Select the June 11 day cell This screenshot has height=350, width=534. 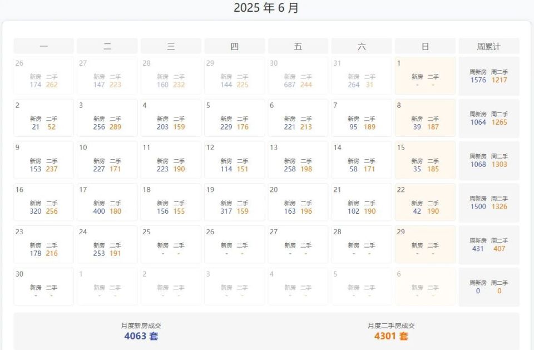[171, 160]
